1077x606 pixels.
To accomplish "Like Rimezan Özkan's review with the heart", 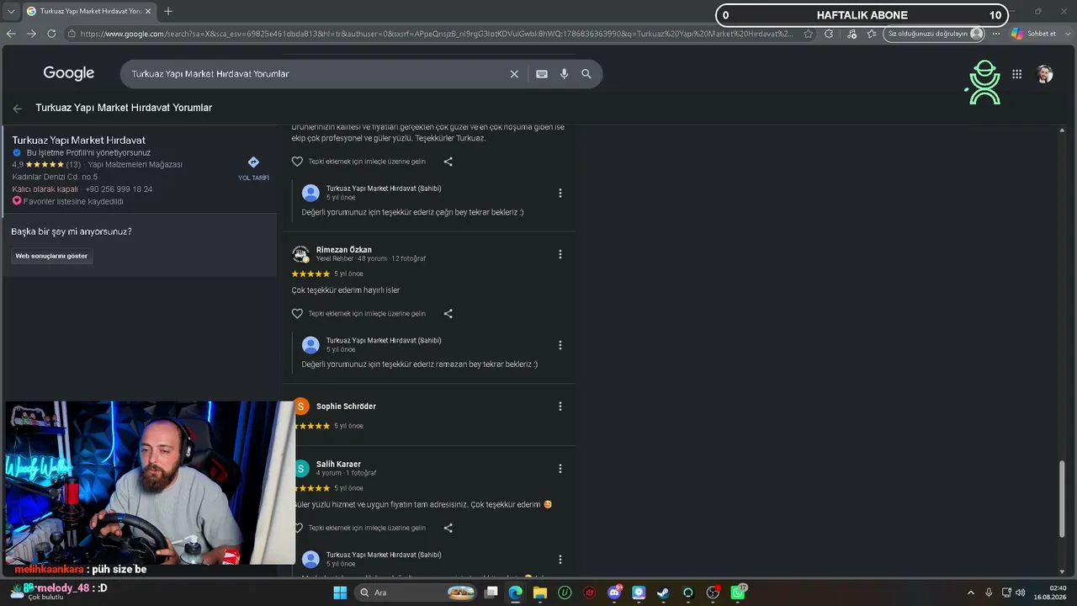I will coord(297,314).
